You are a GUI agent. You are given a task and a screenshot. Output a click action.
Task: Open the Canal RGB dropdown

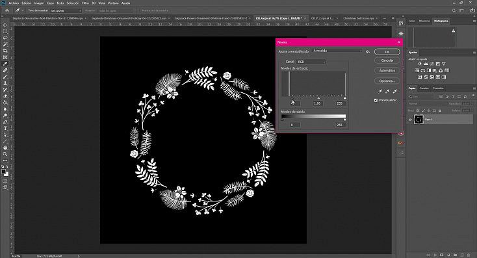tap(311, 62)
